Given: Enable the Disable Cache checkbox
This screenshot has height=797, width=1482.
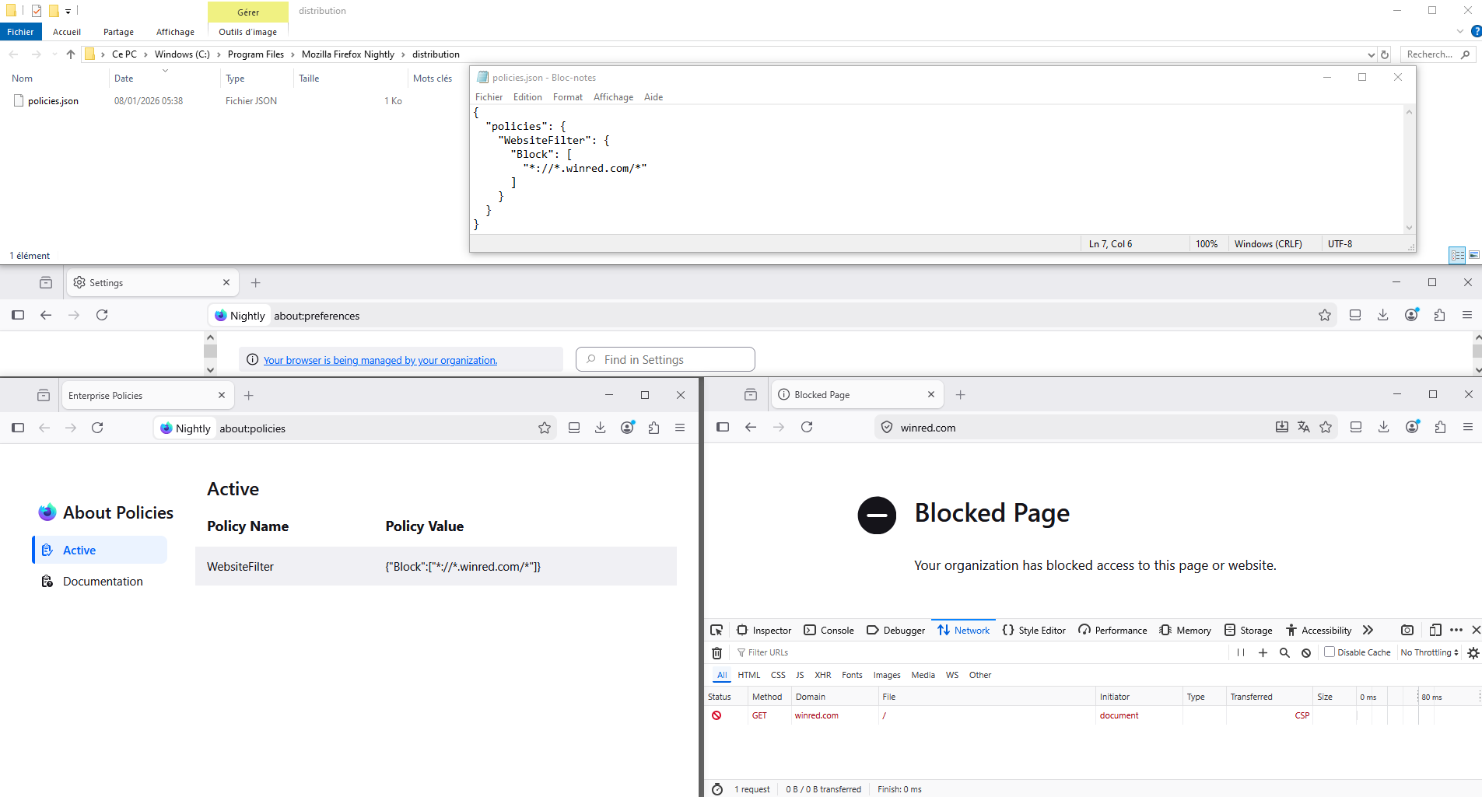Looking at the screenshot, I should (x=1330, y=652).
